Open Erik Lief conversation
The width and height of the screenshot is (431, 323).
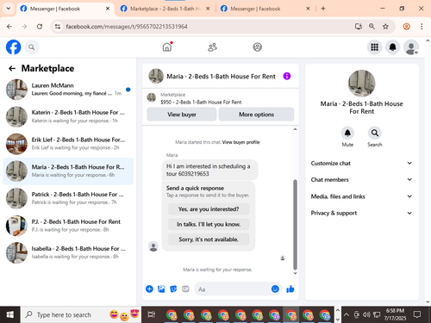pos(68,144)
